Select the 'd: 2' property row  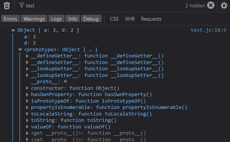click(x=30, y=43)
